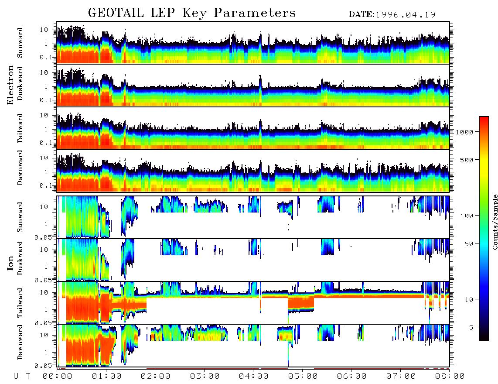Click the '03:00' time tick label
This screenshot has width=498, height=384.
coord(205,377)
